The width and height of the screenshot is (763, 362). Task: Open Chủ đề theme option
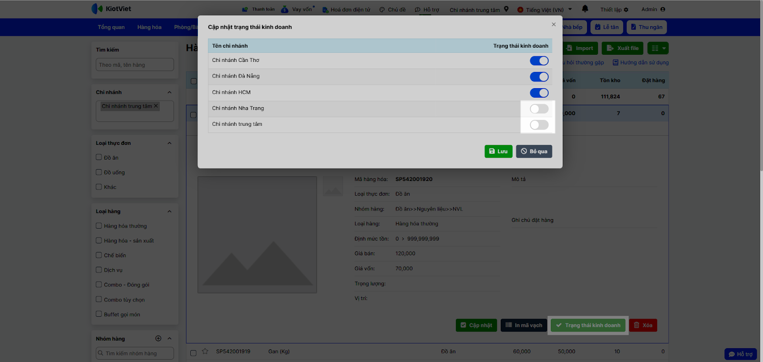pyautogui.click(x=392, y=10)
